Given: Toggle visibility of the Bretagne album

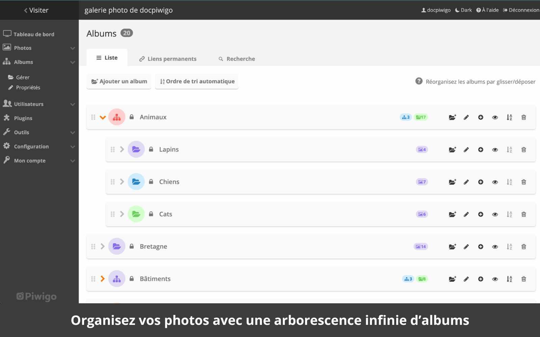Looking at the screenshot, I should [x=495, y=246].
